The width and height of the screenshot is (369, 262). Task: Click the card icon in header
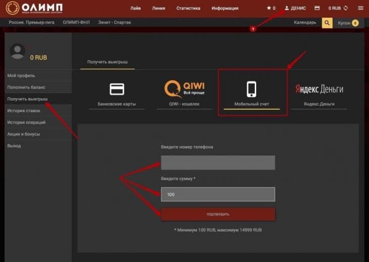[x=317, y=8]
